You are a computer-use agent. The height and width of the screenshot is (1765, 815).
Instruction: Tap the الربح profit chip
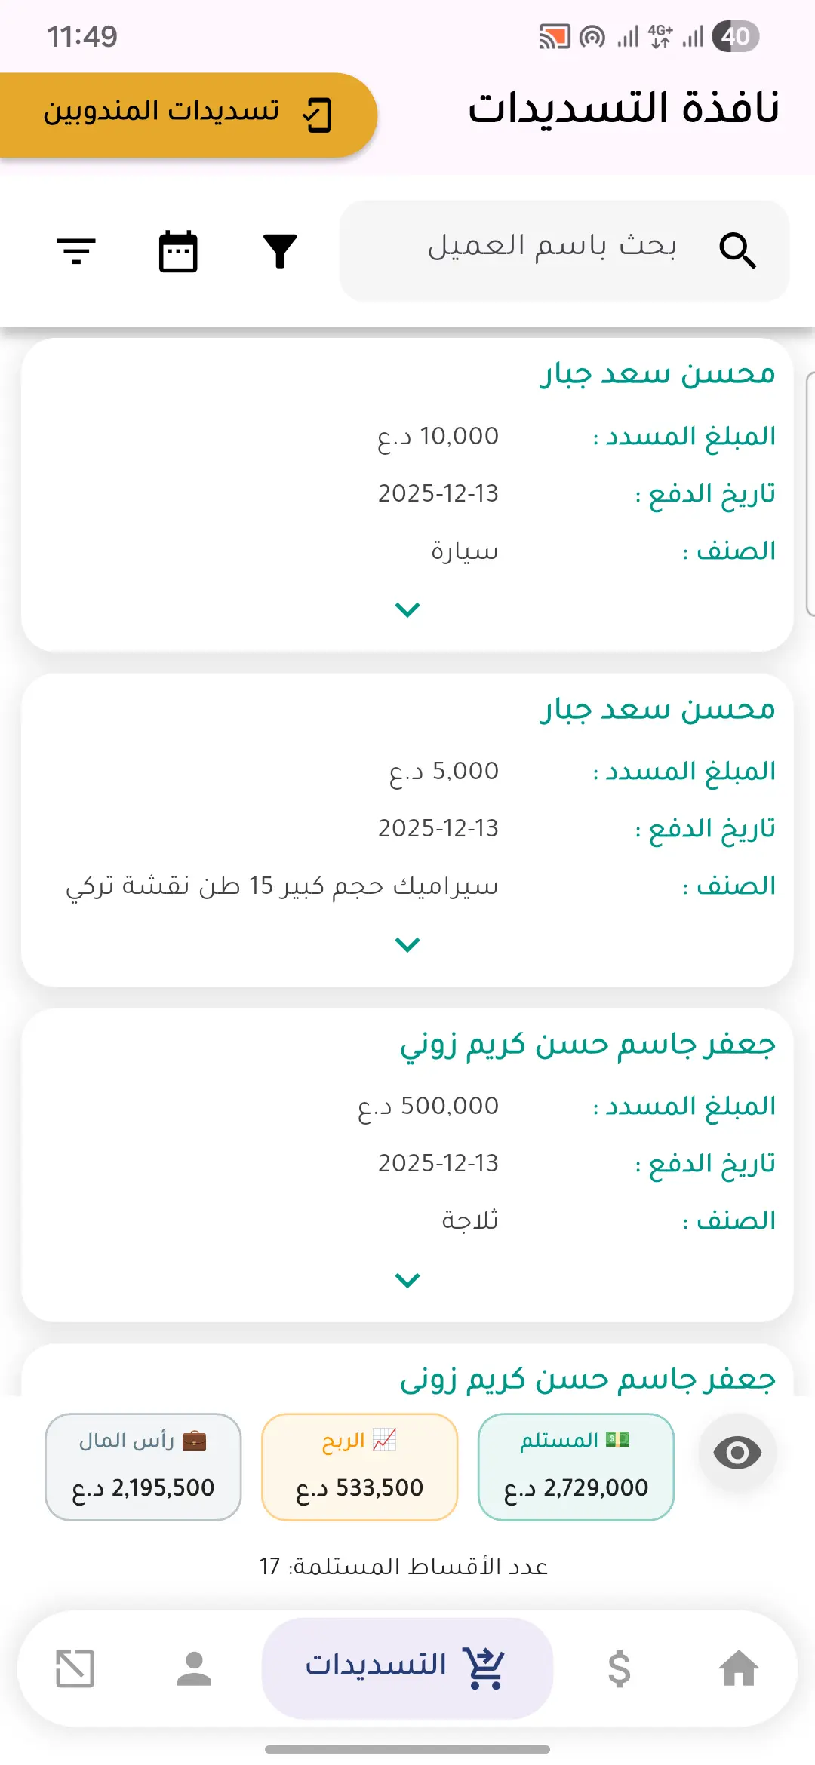click(x=359, y=1466)
